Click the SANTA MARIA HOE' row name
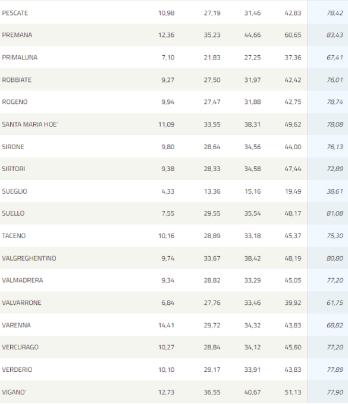 [30, 124]
